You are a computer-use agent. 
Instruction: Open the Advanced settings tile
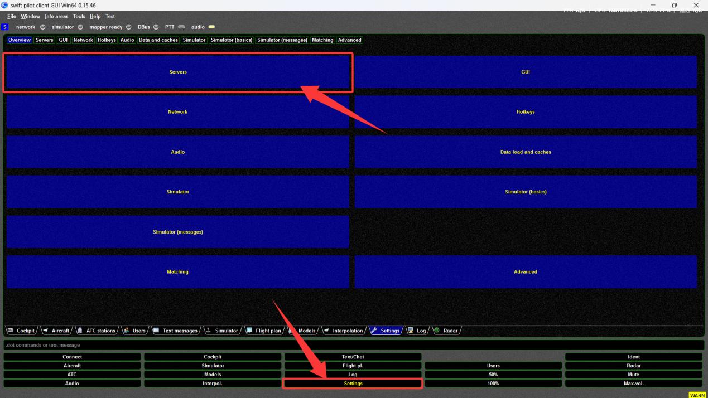(x=526, y=272)
